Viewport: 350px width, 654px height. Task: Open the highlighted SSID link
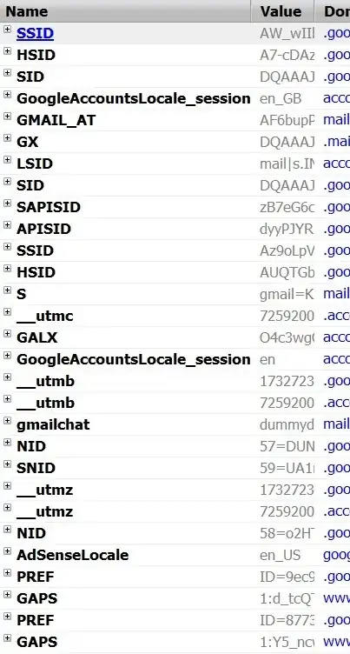35,33
